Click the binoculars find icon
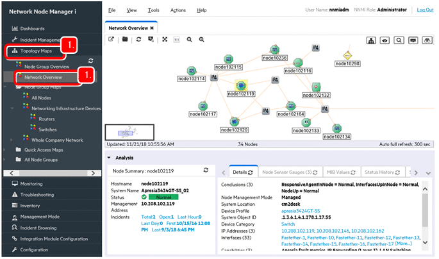 click(426, 40)
